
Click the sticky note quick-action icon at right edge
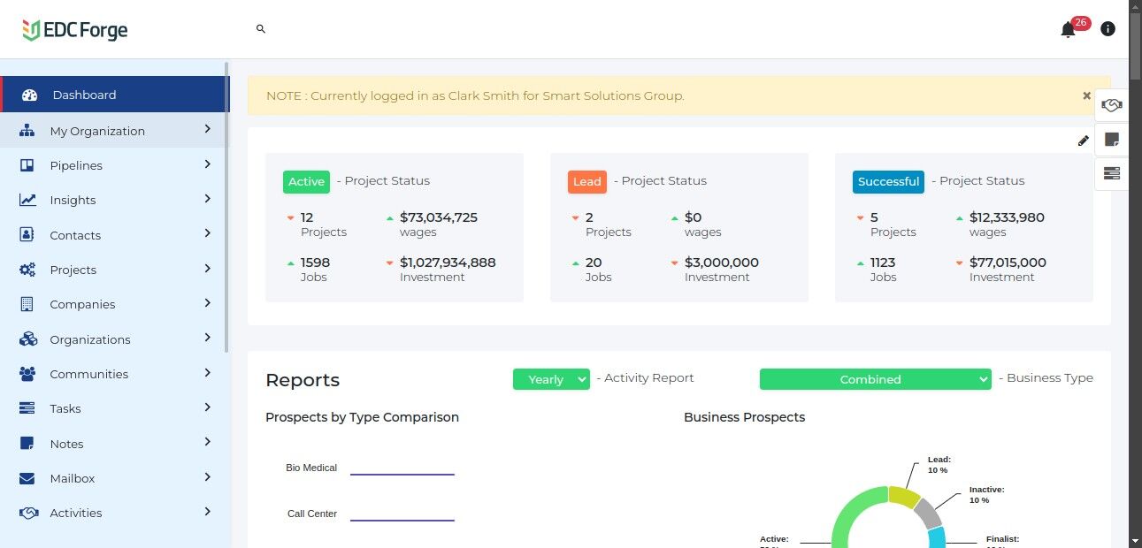(1112, 140)
